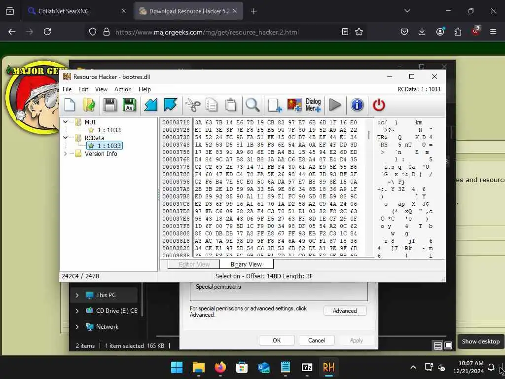
Task: Open Firefox downloads panel
Action: point(422,32)
